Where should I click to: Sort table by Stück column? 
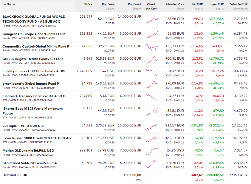[88, 4]
